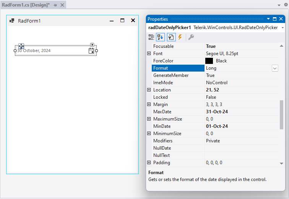Click the Focusable value True
The height and width of the screenshot is (199, 289).
(x=211, y=46)
